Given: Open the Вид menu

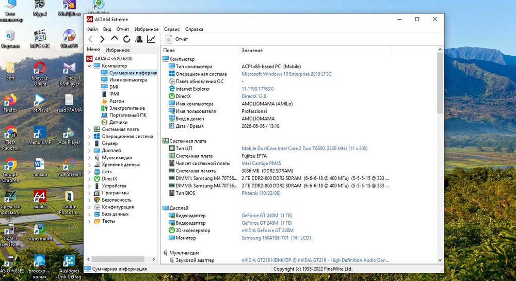Looking at the screenshot, I should [107, 29].
